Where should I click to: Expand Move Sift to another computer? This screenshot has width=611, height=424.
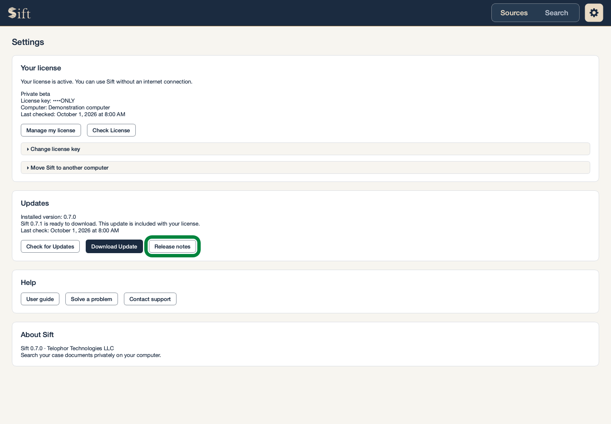tap(305, 167)
